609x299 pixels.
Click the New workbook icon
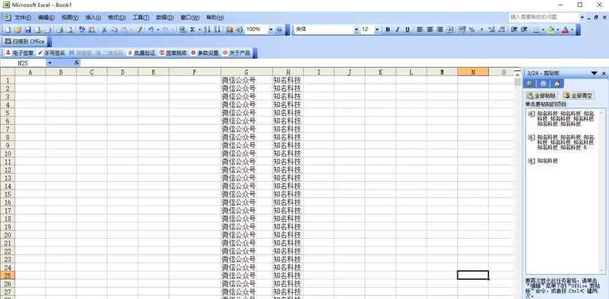click(7, 29)
